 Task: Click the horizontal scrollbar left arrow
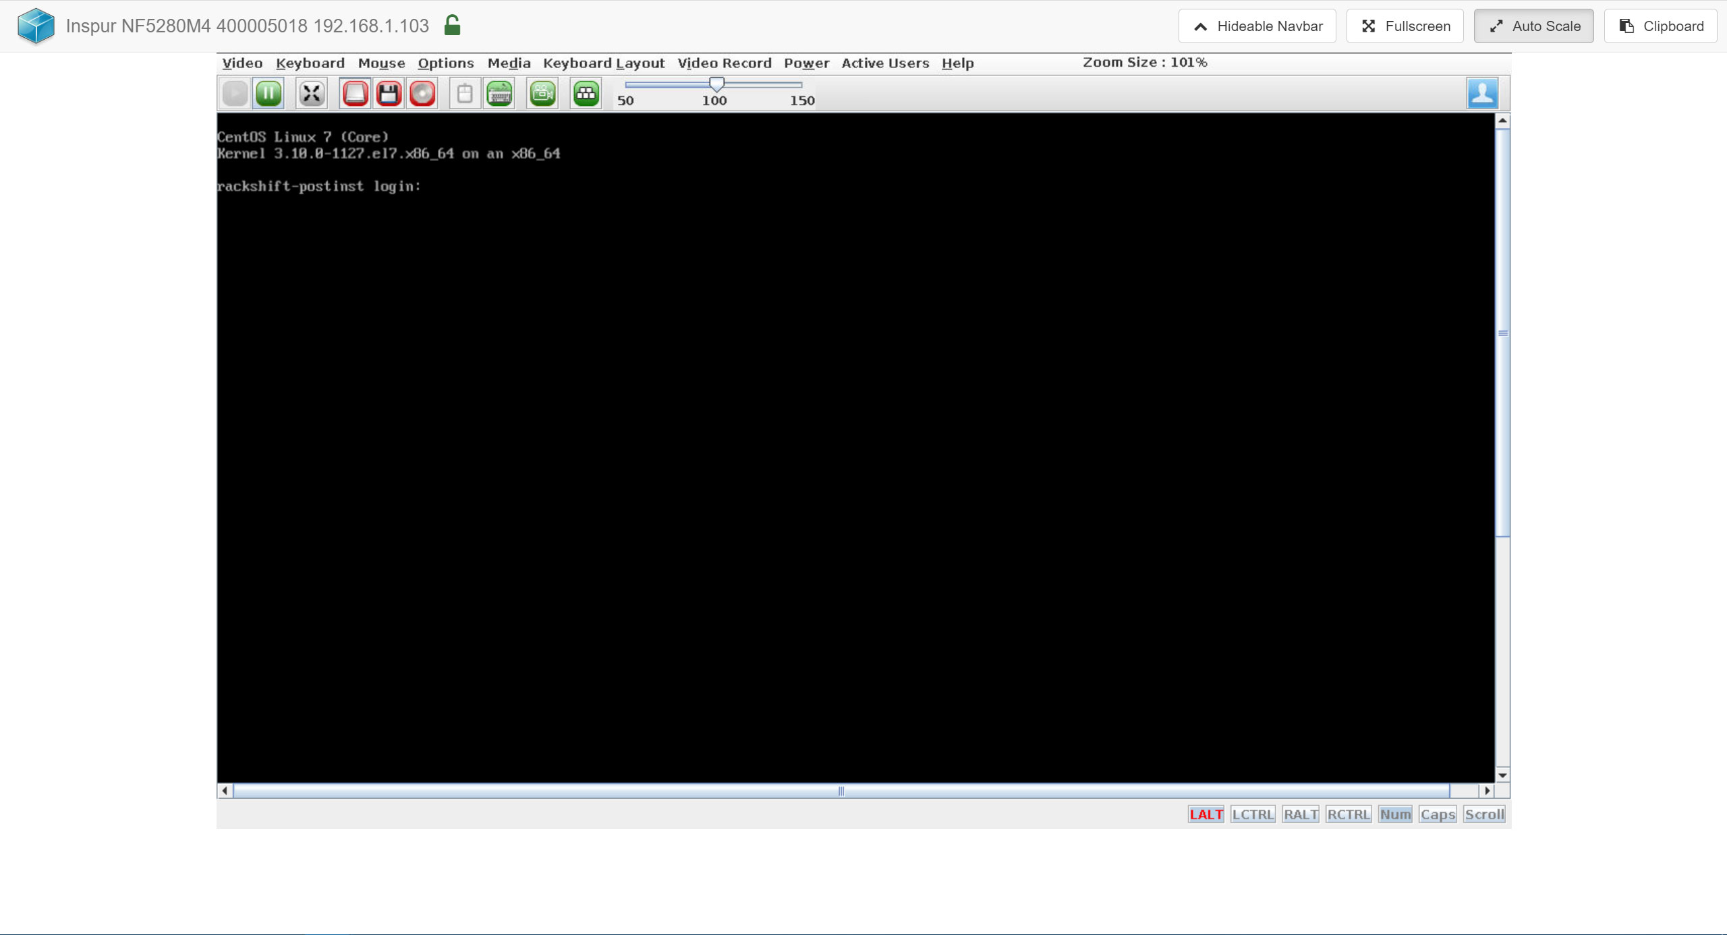pyautogui.click(x=225, y=791)
